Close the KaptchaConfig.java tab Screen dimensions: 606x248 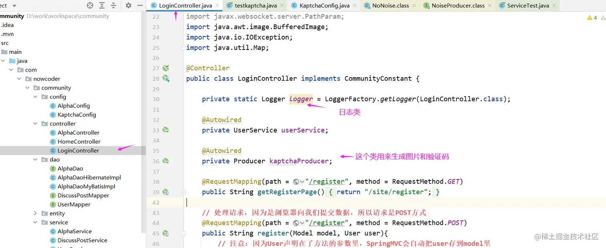(354, 6)
